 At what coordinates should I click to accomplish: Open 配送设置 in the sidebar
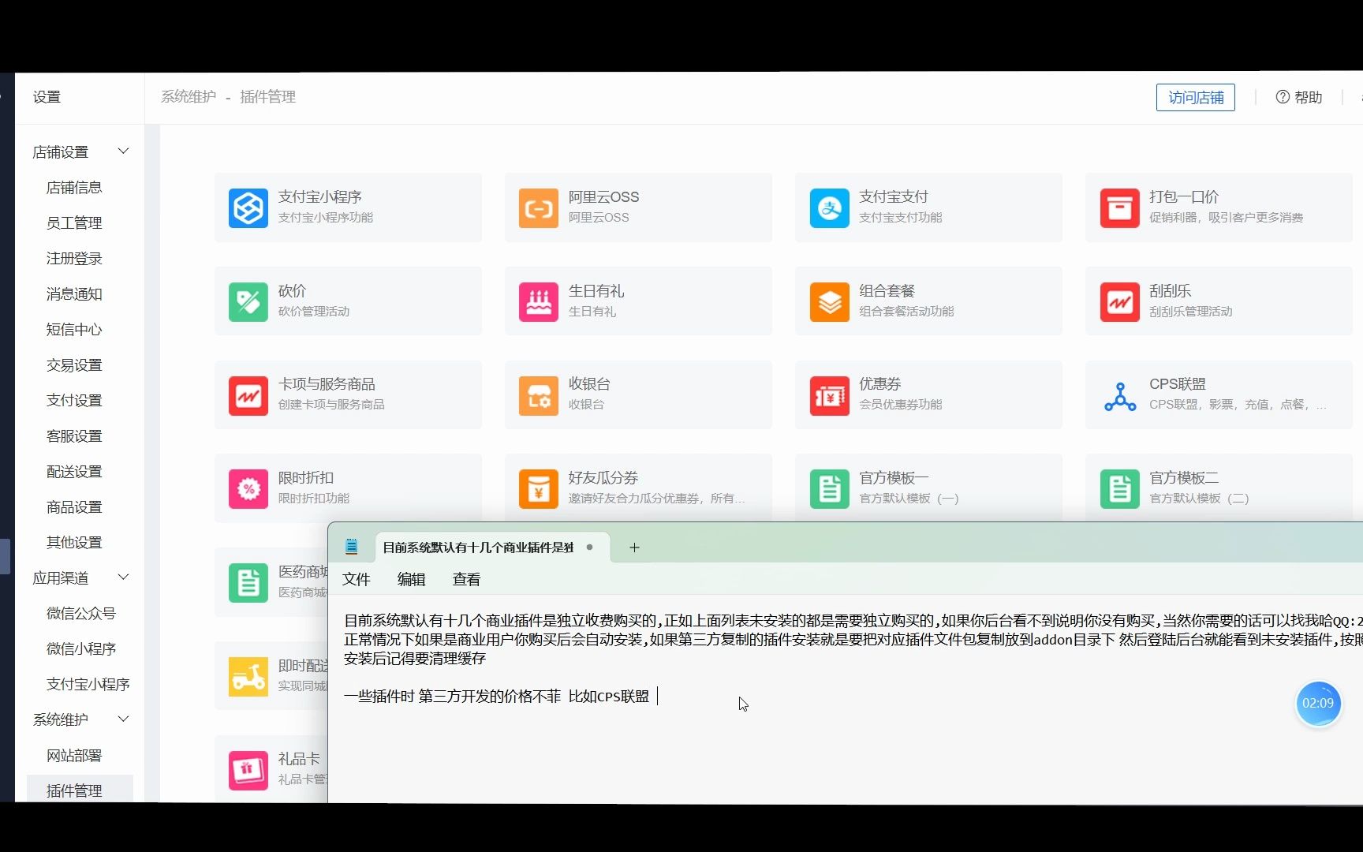pyautogui.click(x=74, y=472)
